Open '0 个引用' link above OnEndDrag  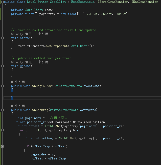[x=18, y=106]
